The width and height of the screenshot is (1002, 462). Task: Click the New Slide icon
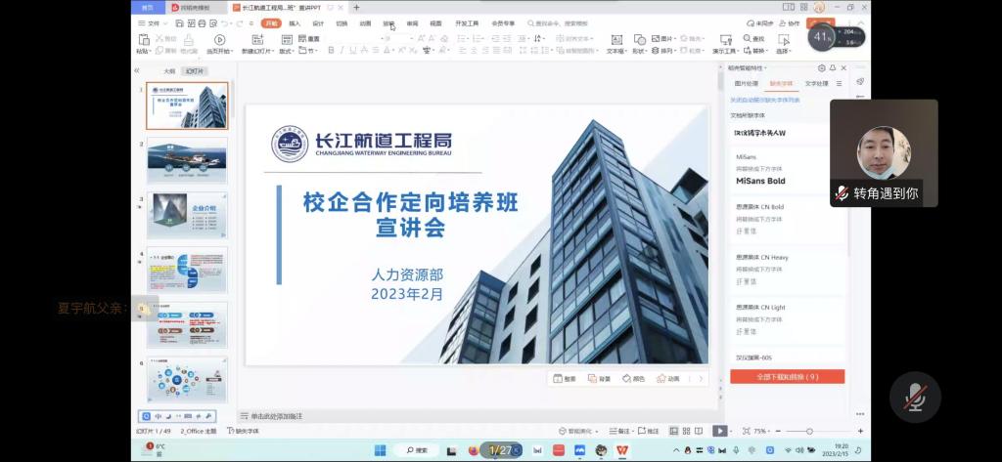pyautogui.click(x=257, y=39)
